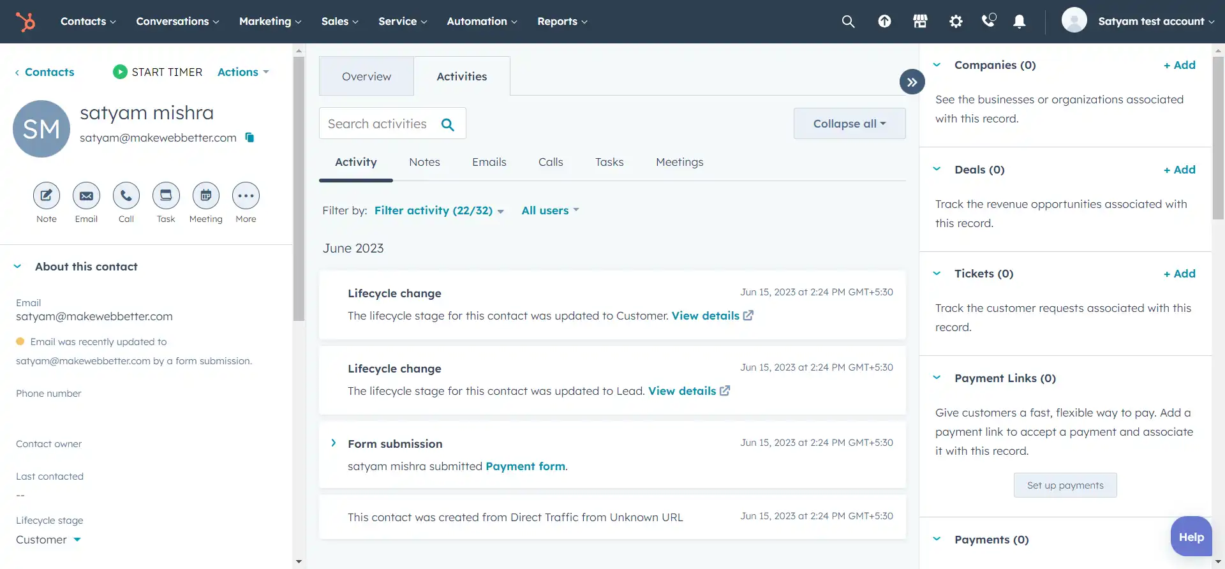1225x569 pixels.
Task: Open the Automation nav menu
Action: 482,22
